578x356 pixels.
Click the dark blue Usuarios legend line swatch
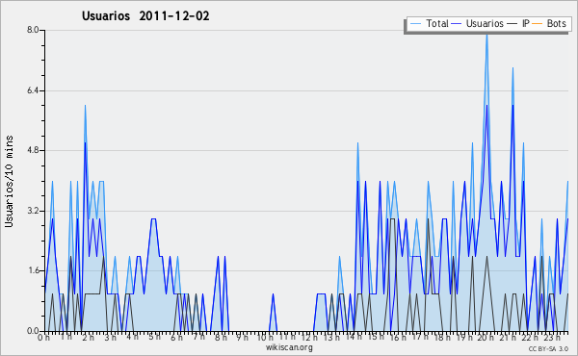[457, 24]
